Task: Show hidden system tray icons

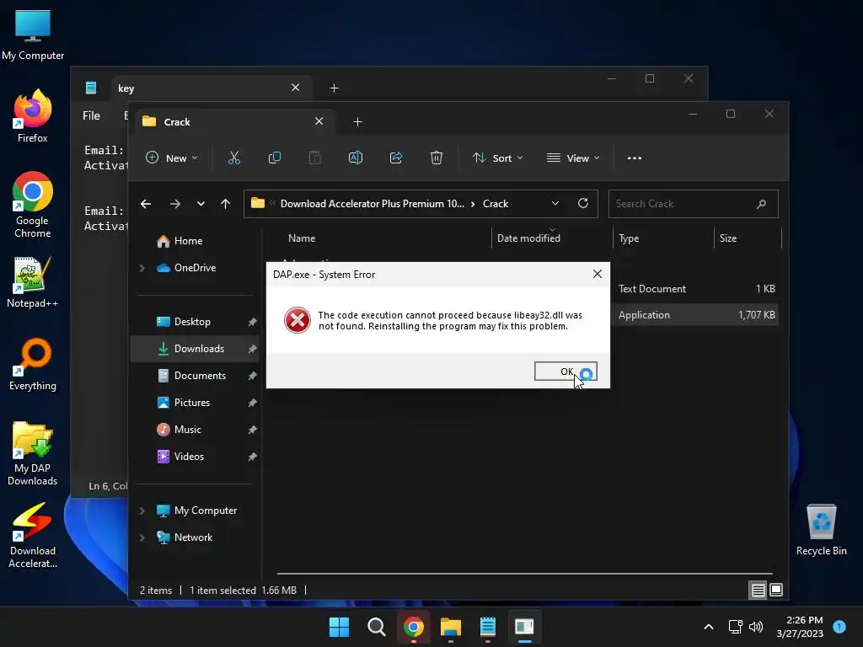Action: click(709, 627)
